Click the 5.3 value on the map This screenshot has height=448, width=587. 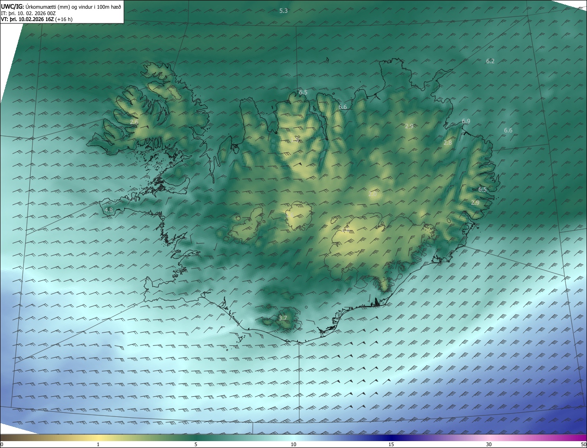(x=283, y=11)
